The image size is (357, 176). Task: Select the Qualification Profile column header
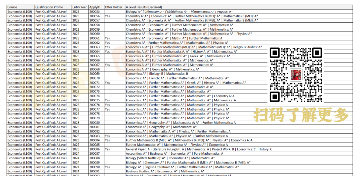pyautogui.click(x=53, y=7)
